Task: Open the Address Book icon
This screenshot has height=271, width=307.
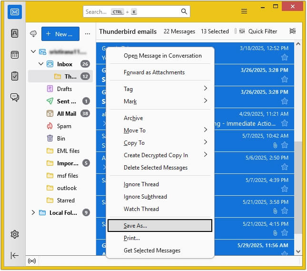Action: (x=15, y=33)
